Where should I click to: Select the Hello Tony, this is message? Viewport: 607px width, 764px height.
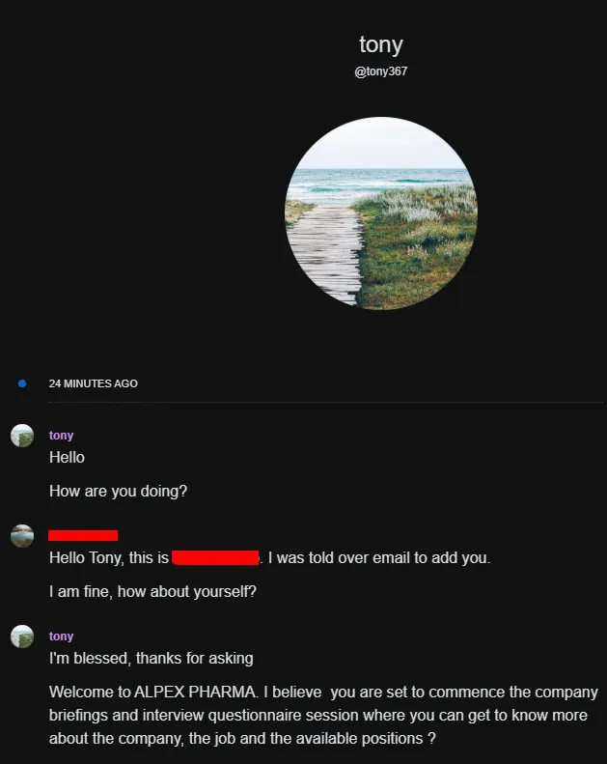269,558
